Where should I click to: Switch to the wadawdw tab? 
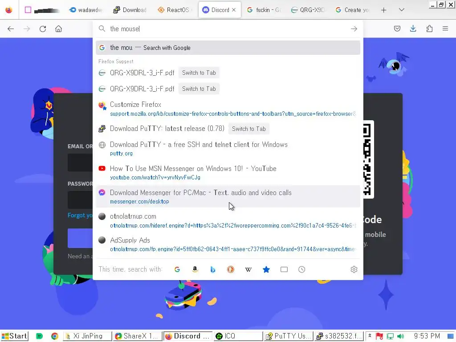[86, 10]
